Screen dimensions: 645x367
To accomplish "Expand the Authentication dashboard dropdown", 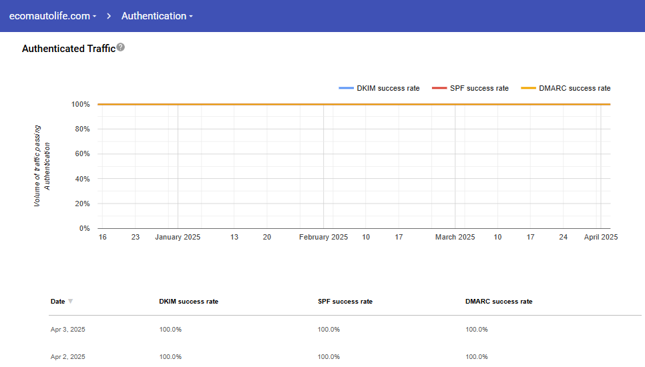I will 157,16.
